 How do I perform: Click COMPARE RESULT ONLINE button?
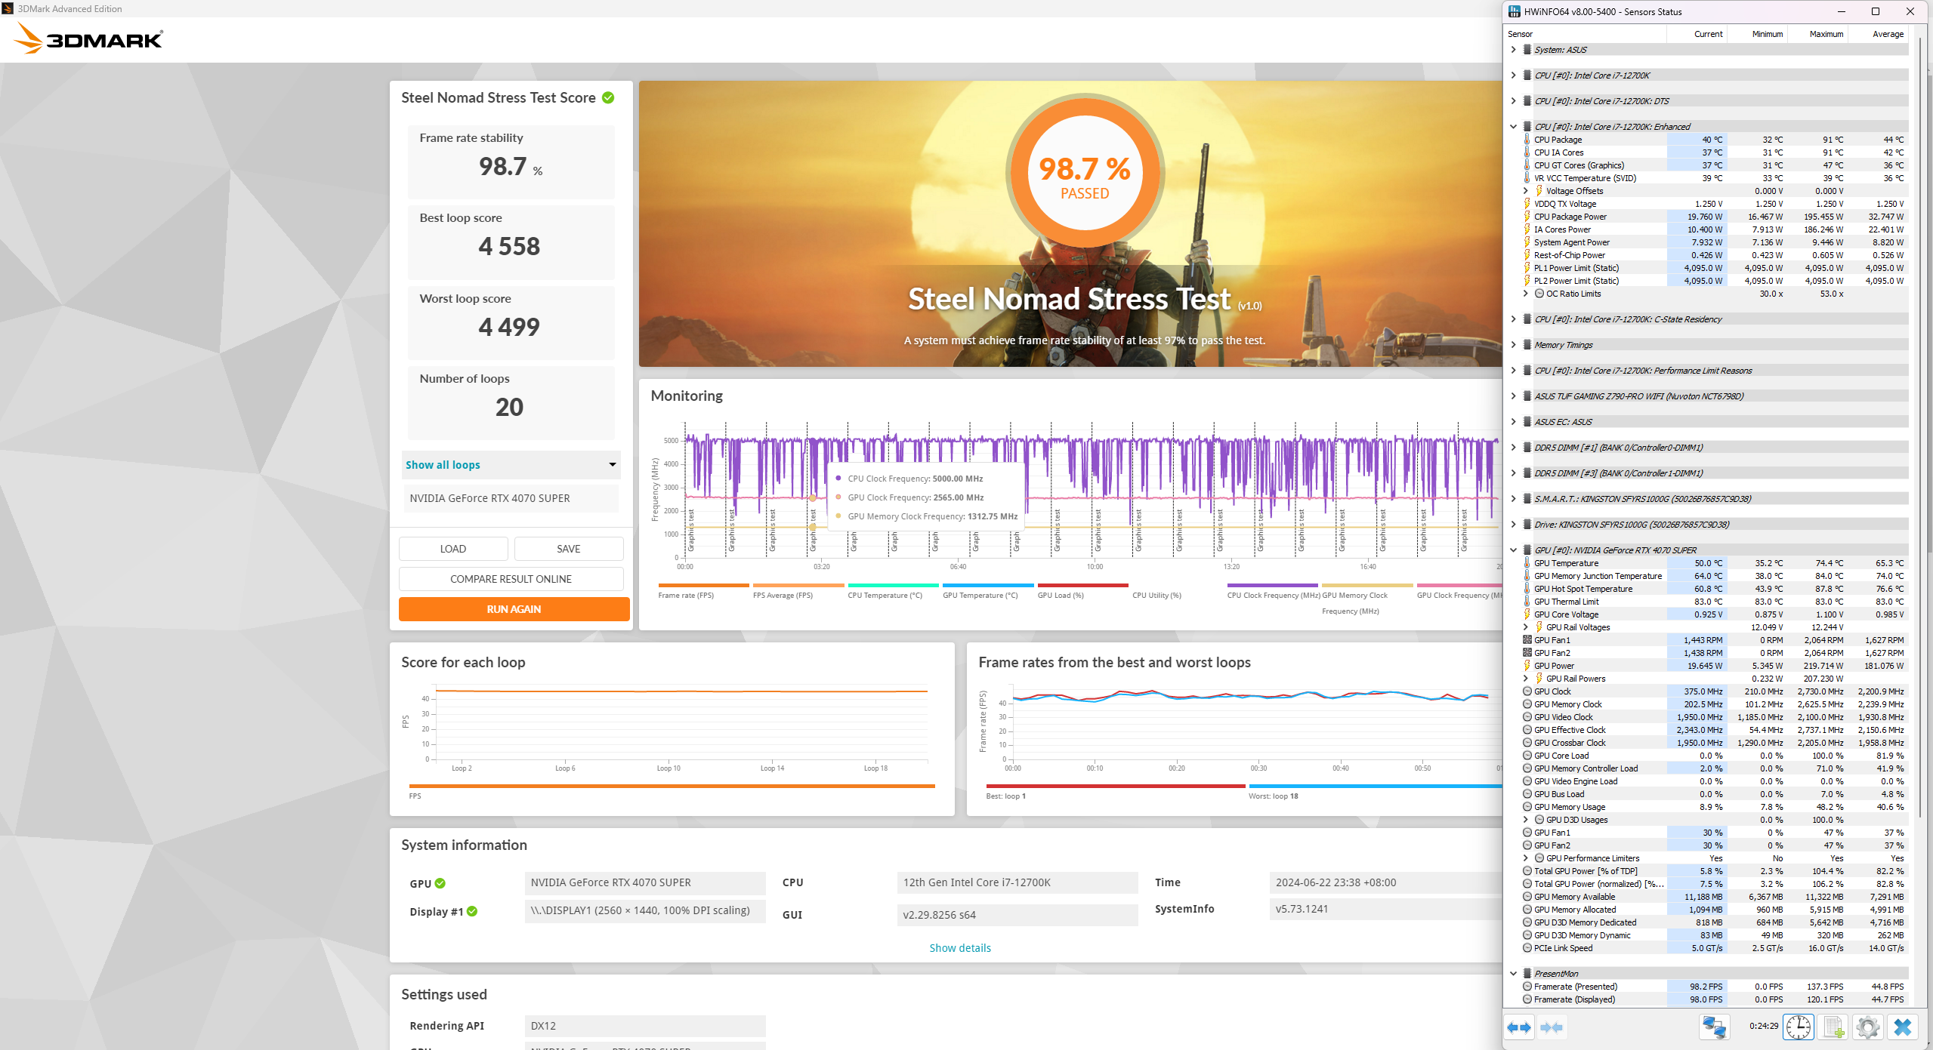pyautogui.click(x=511, y=579)
